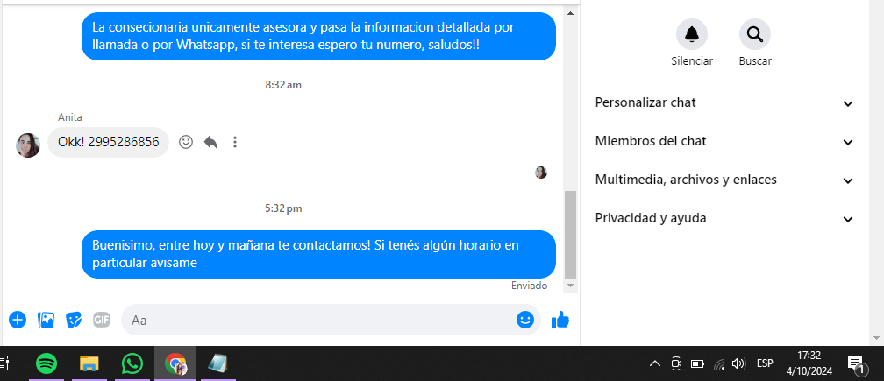React to Anita's message with emoji icon
Viewport: 884px width, 381px height.
[x=186, y=142]
